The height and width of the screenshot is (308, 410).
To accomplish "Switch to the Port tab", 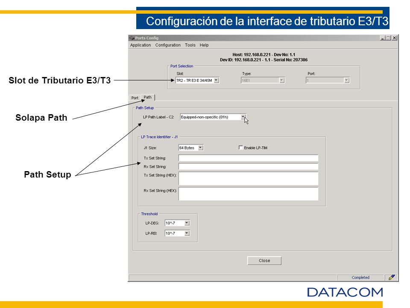I will tap(135, 98).
